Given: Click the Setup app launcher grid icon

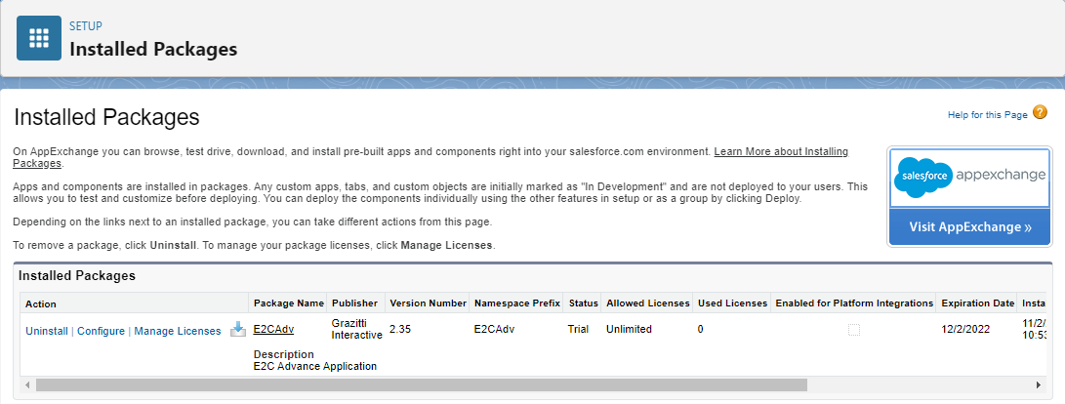Looking at the screenshot, I should point(39,38).
